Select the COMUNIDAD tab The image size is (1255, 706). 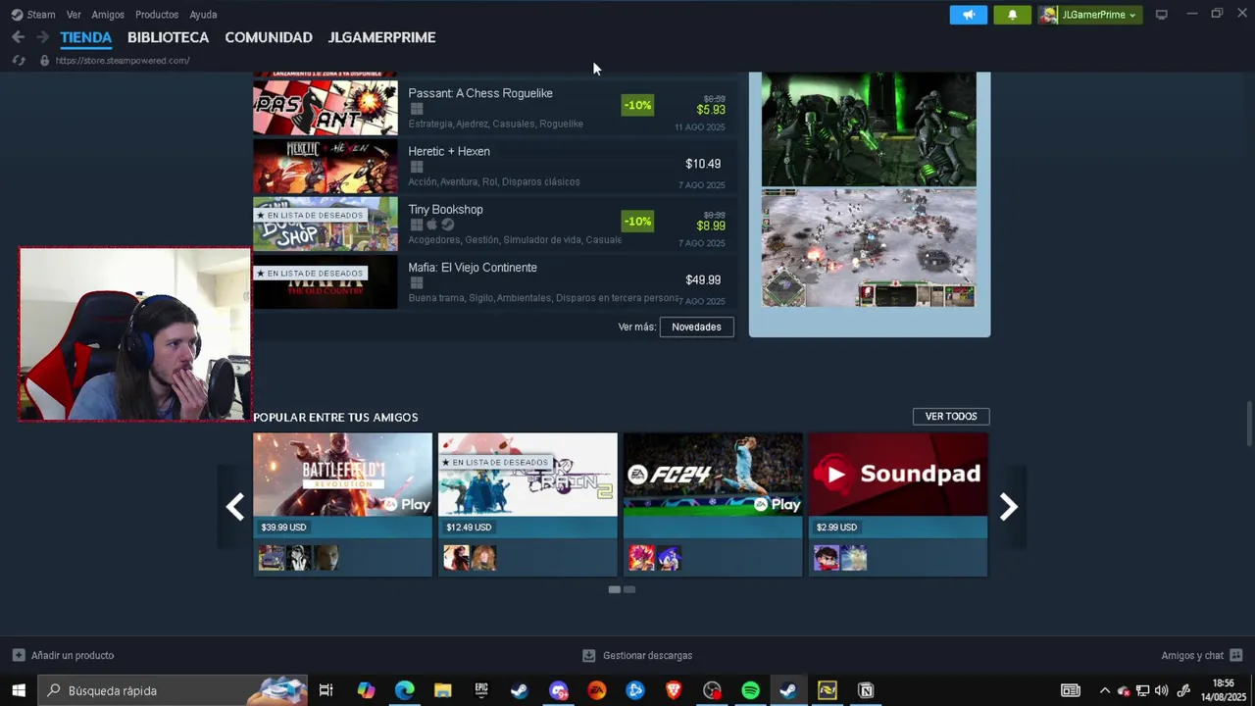pyautogui.click(x=269, y=37)
